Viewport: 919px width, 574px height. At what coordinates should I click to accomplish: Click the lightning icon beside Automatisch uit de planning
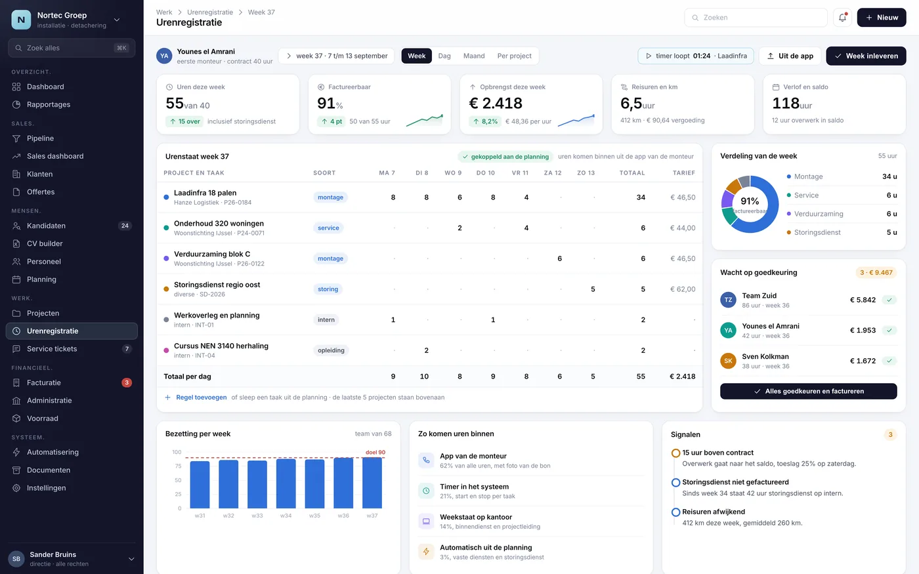tap(426, 552)
